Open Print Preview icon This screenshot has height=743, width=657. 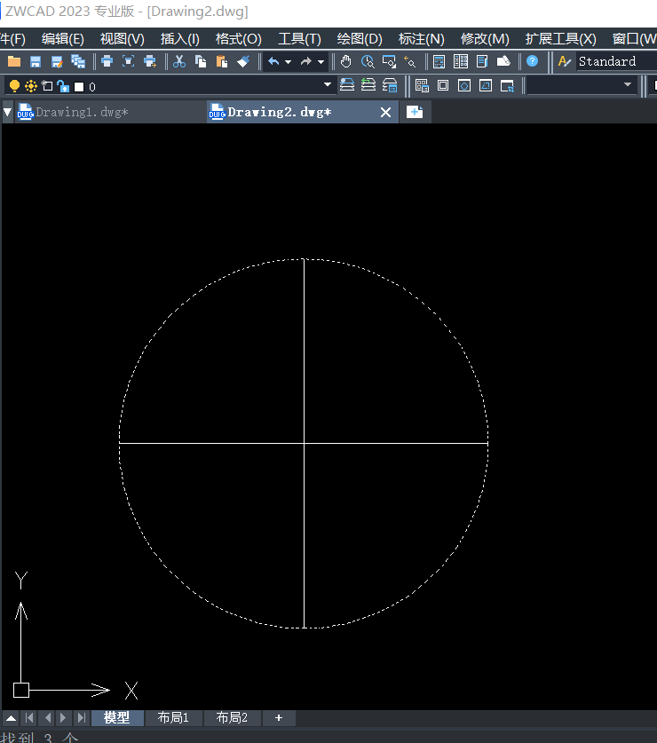[x=129, y=61]
